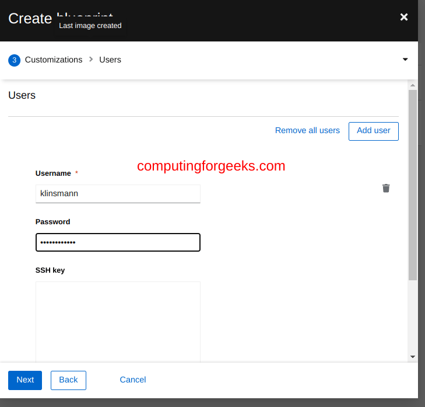The image size is (425, 407).
Task: Select the Customizations breadcrumb step
Action: click(54, 60)
